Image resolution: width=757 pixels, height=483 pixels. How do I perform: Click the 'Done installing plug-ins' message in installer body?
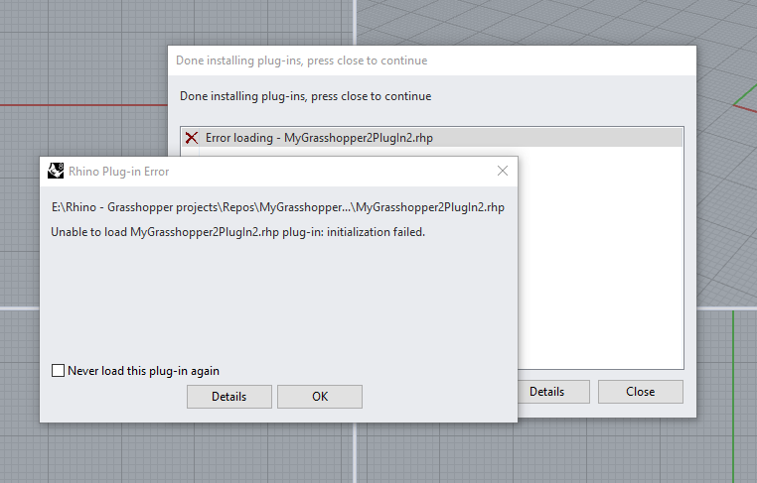(306, 96)
